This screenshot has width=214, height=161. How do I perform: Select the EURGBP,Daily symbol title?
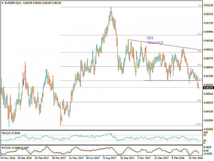click(13, 3)
